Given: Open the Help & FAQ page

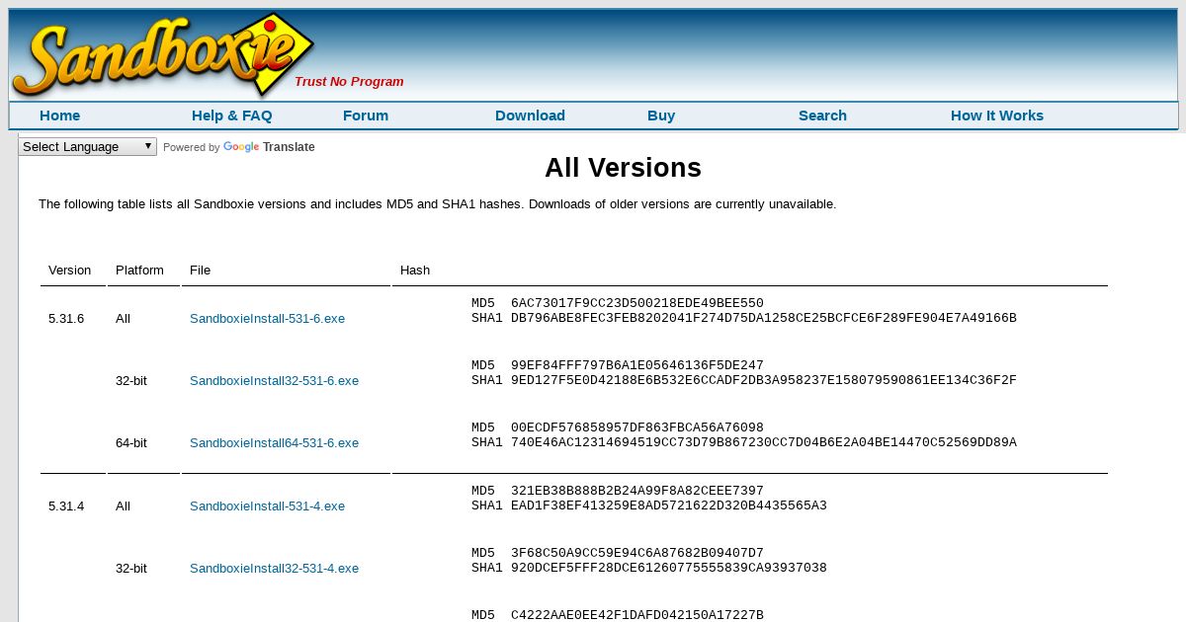Looking at the screenshot, I should click(231, 116).
